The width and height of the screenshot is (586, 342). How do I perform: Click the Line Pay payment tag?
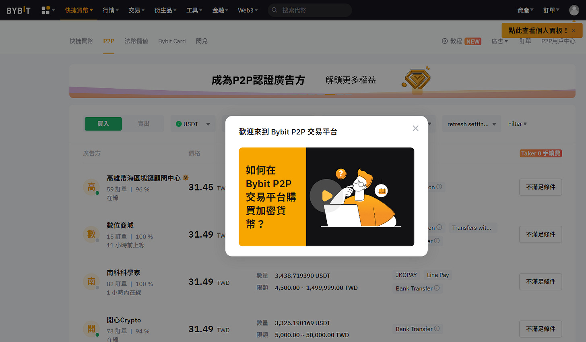pos(438,275)
